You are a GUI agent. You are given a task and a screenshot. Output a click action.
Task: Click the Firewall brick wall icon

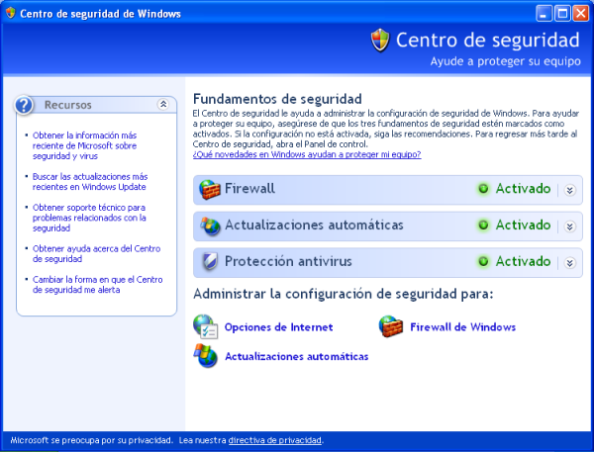tap(210, 190)
